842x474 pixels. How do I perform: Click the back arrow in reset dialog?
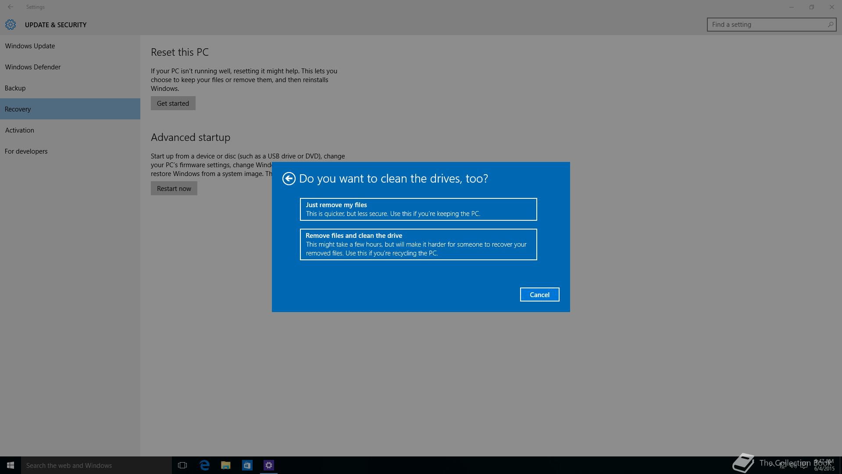289,179
